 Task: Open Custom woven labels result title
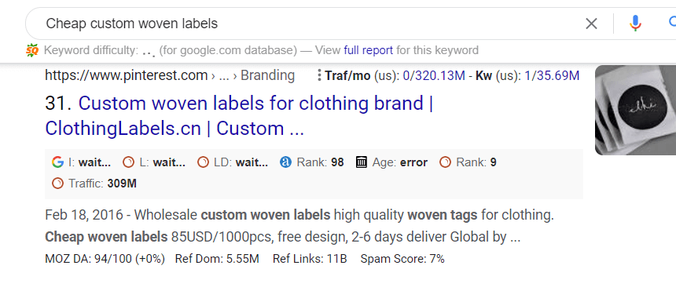point(239,116)
